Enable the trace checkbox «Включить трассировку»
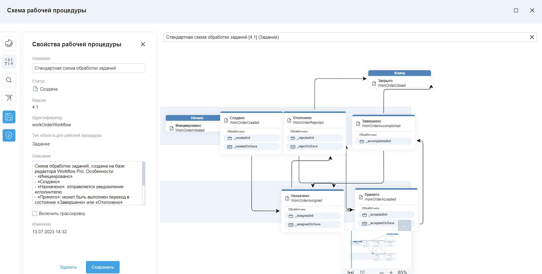 pyautogui.click(x=35, y=214)
